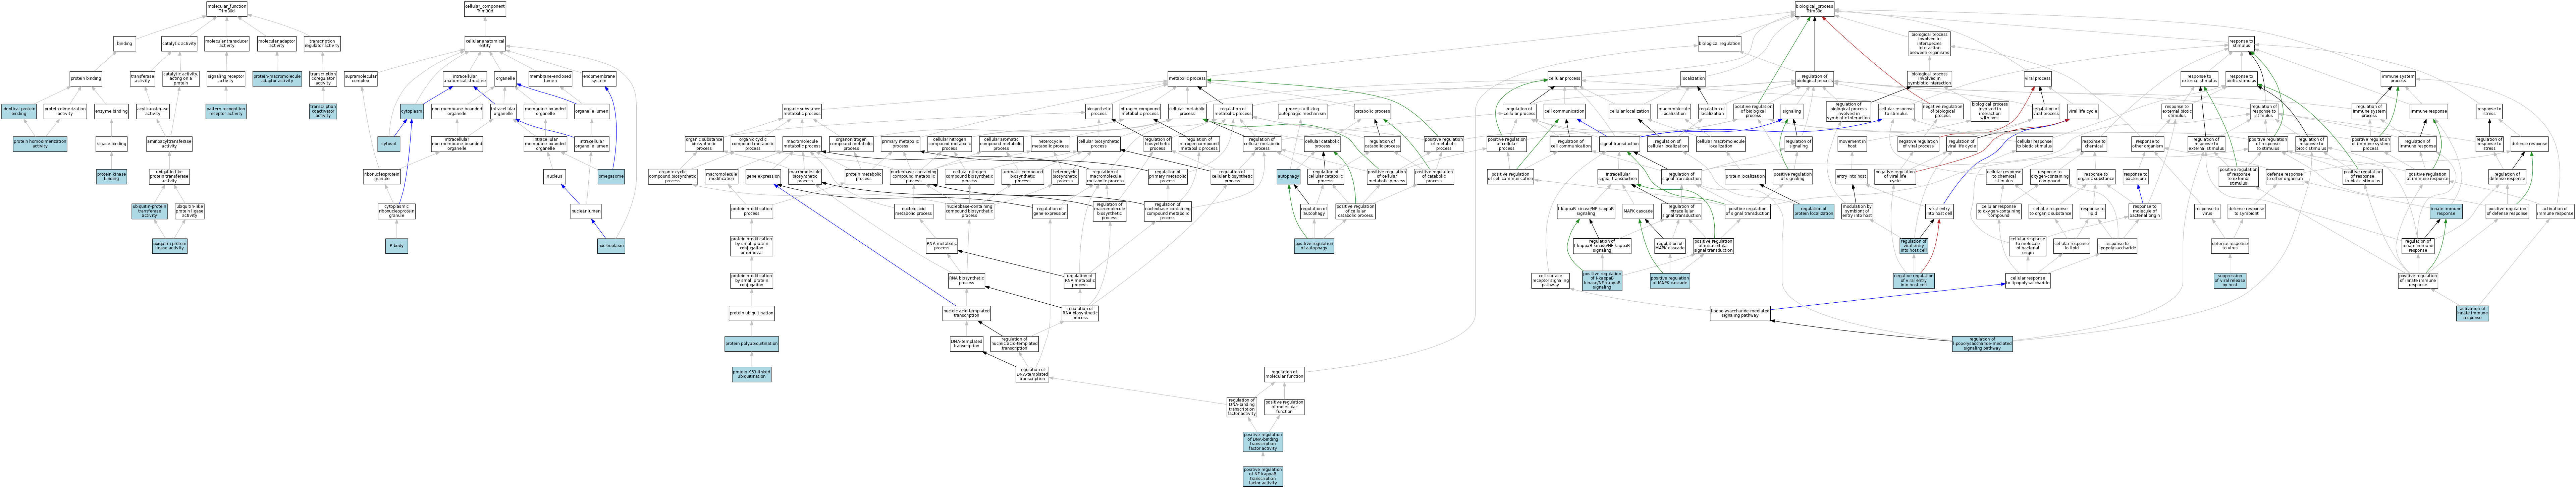Select the molecular_function Trim30d root node

point(227,9)
